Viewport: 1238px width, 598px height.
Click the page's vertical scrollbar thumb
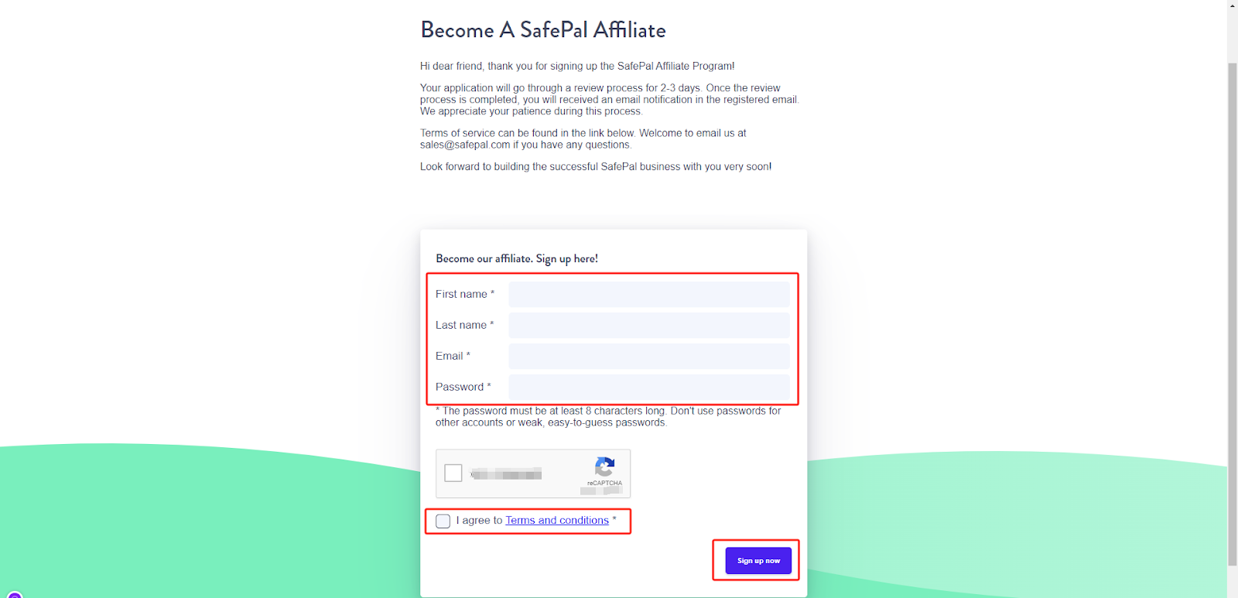1233,309
